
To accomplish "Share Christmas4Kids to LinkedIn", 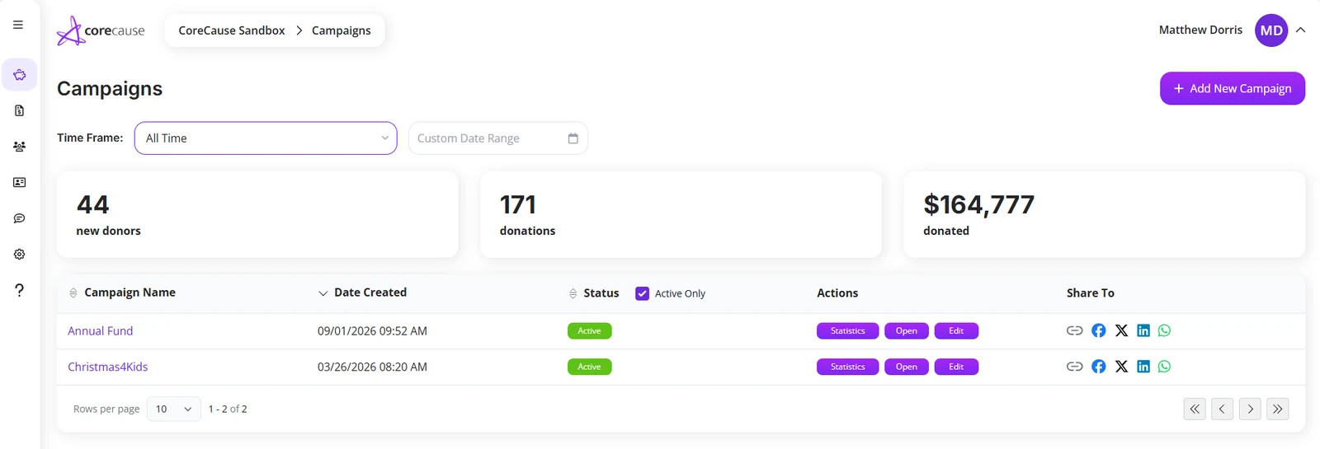I will [x=1143, y=367].
